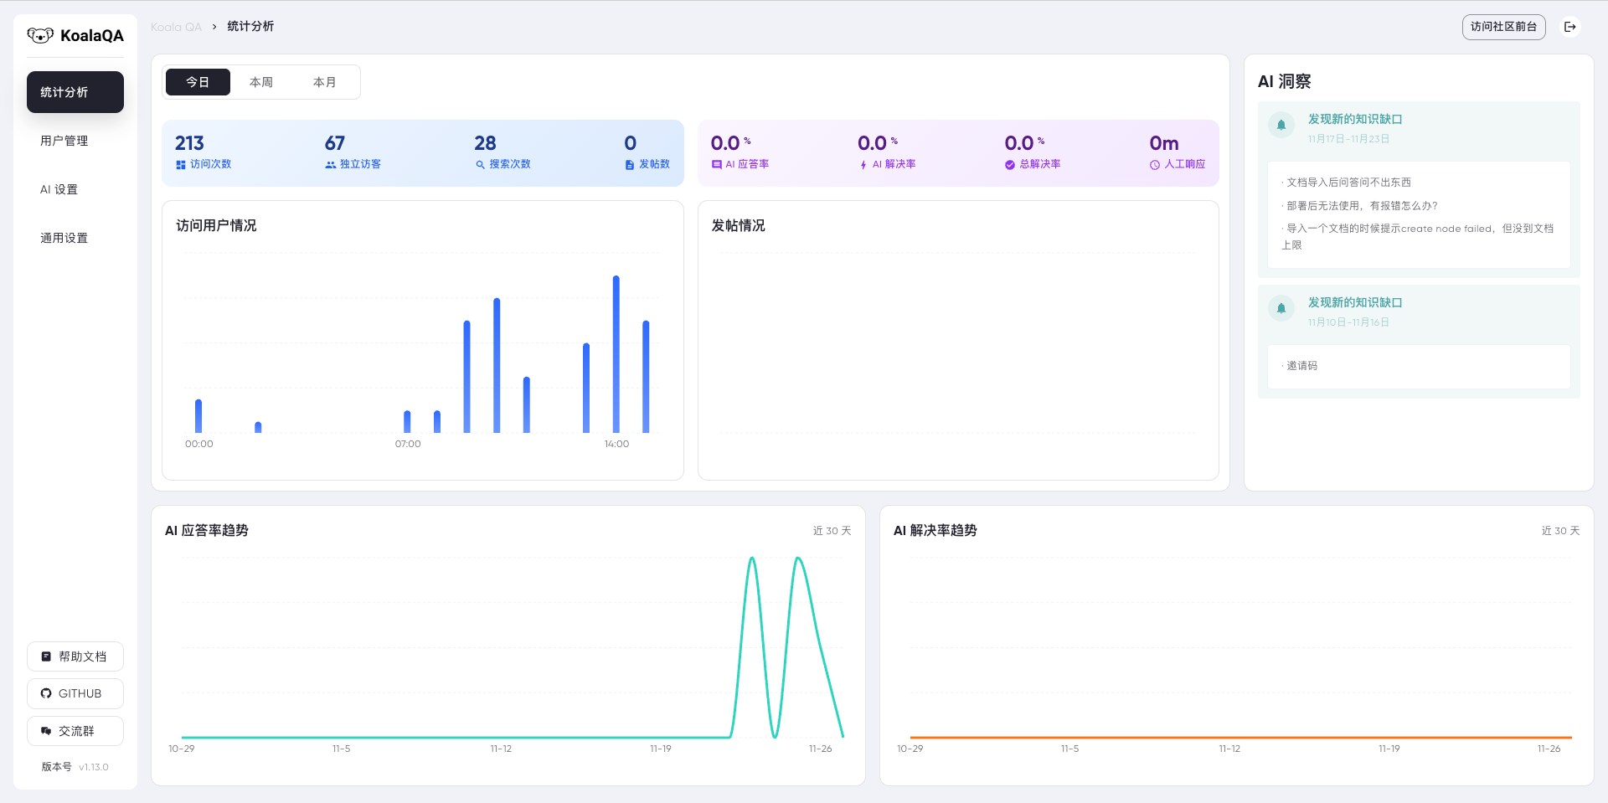Click the bell icon for 11月17日-11月23日 insight

click(x=1281, y=126)
